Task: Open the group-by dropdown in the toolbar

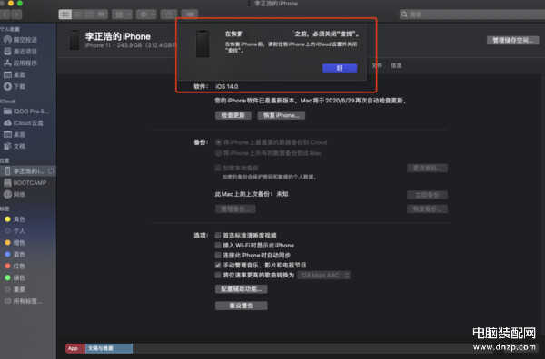Action: pos(122,15)
